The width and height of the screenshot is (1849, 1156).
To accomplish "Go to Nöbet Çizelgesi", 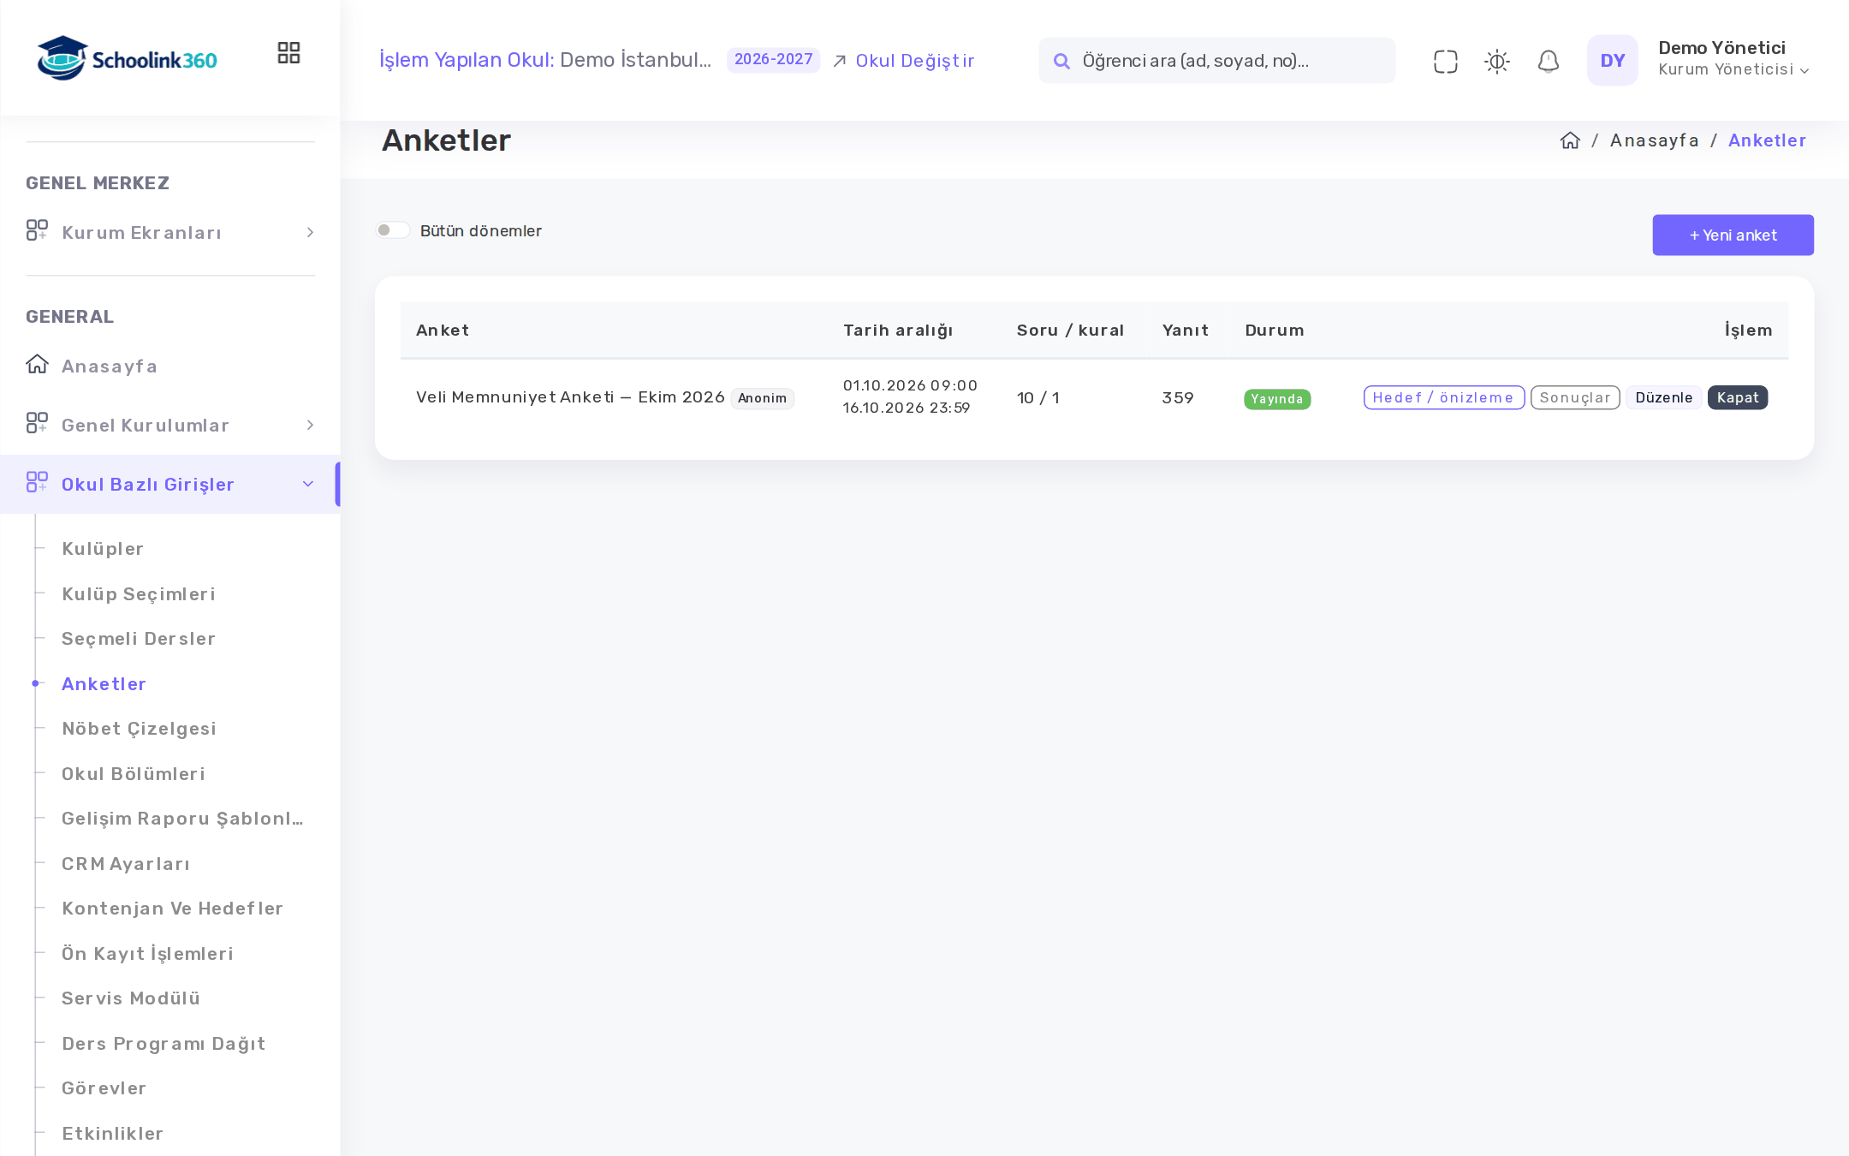I will pyautogui.click(x=139, y=729).
